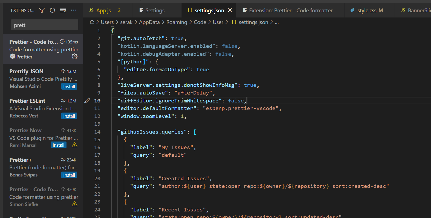Install the Prettier Now extension
The width and height of the screenshot is (431, 218).
pyautogui.click(x=59, y=145)
